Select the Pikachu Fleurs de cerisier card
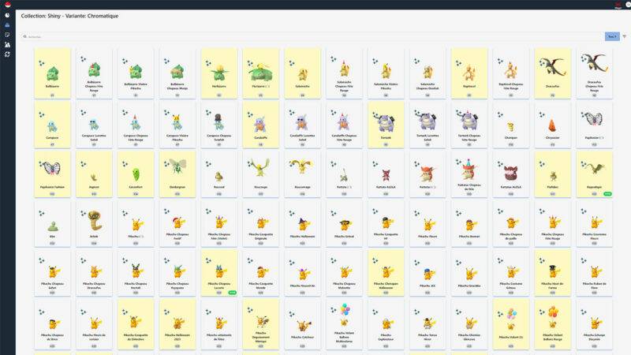The height and width of the screenshot is (355, 631). (94, 324)
